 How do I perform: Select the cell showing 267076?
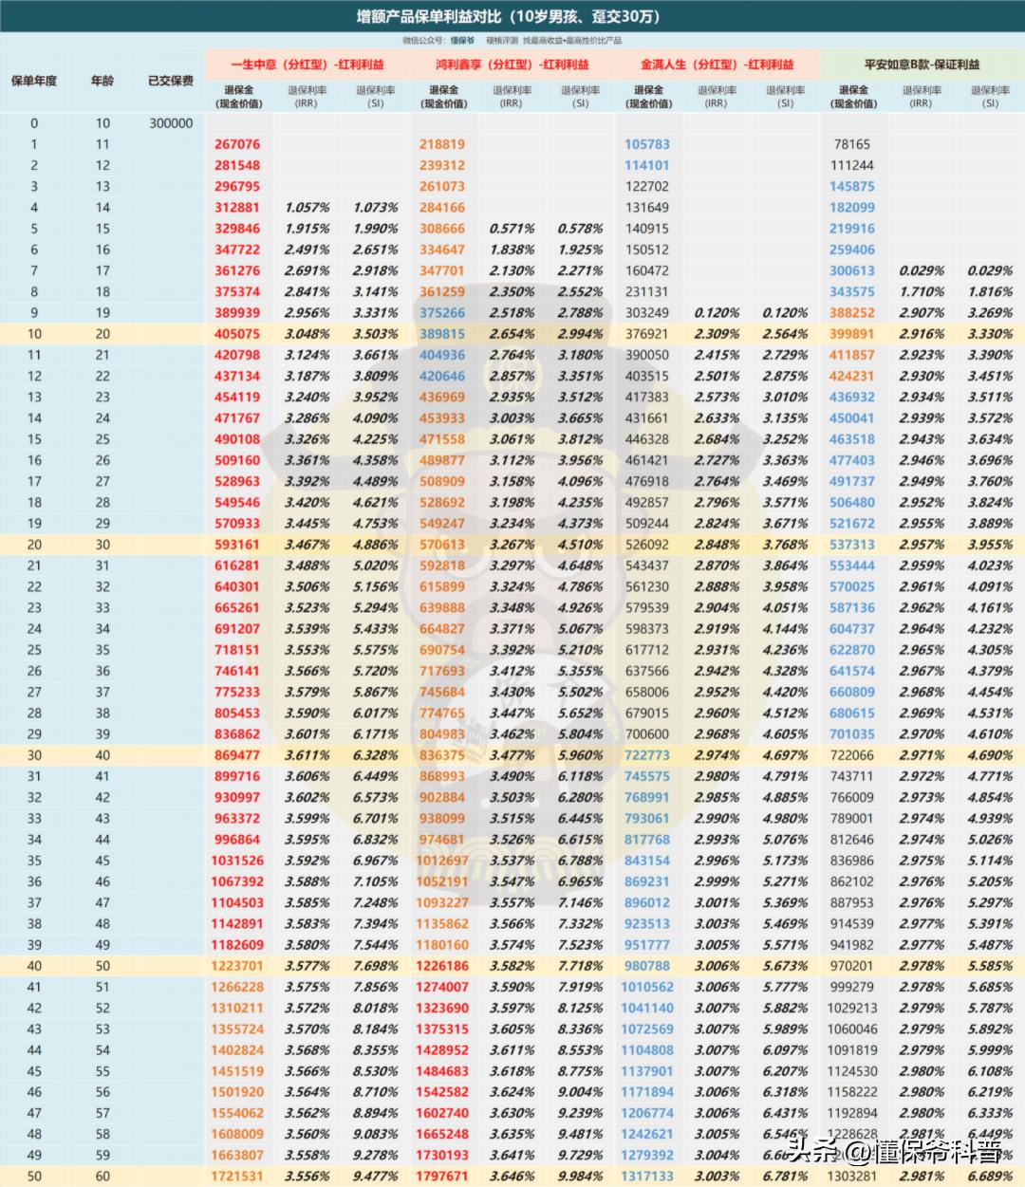237,144
